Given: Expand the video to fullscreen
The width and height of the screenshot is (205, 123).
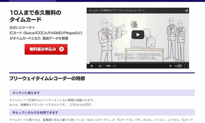Looking at the screenshot, I should point(186,66).
